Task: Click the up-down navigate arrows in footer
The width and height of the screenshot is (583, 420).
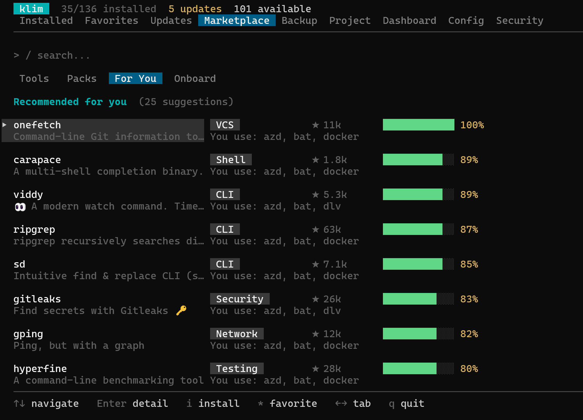Action: (19, 403)
